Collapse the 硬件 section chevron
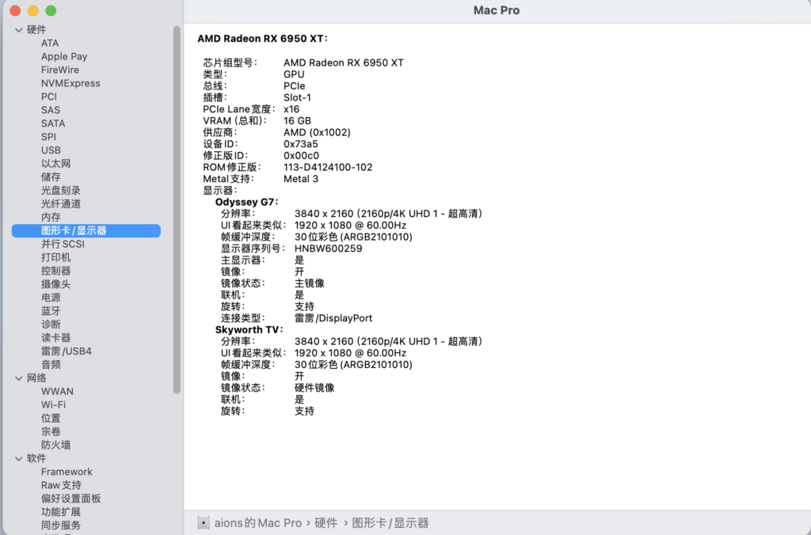811x535 pixels. tap(19, 30)
